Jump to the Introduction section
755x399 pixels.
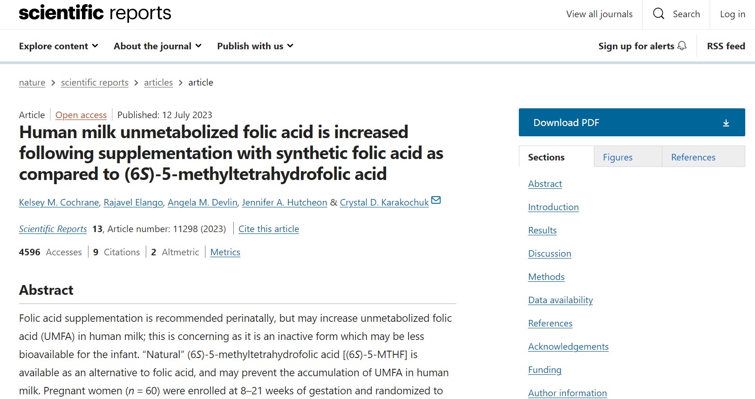553,207
